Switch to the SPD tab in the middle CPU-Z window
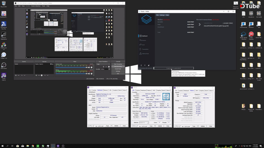 154,90
